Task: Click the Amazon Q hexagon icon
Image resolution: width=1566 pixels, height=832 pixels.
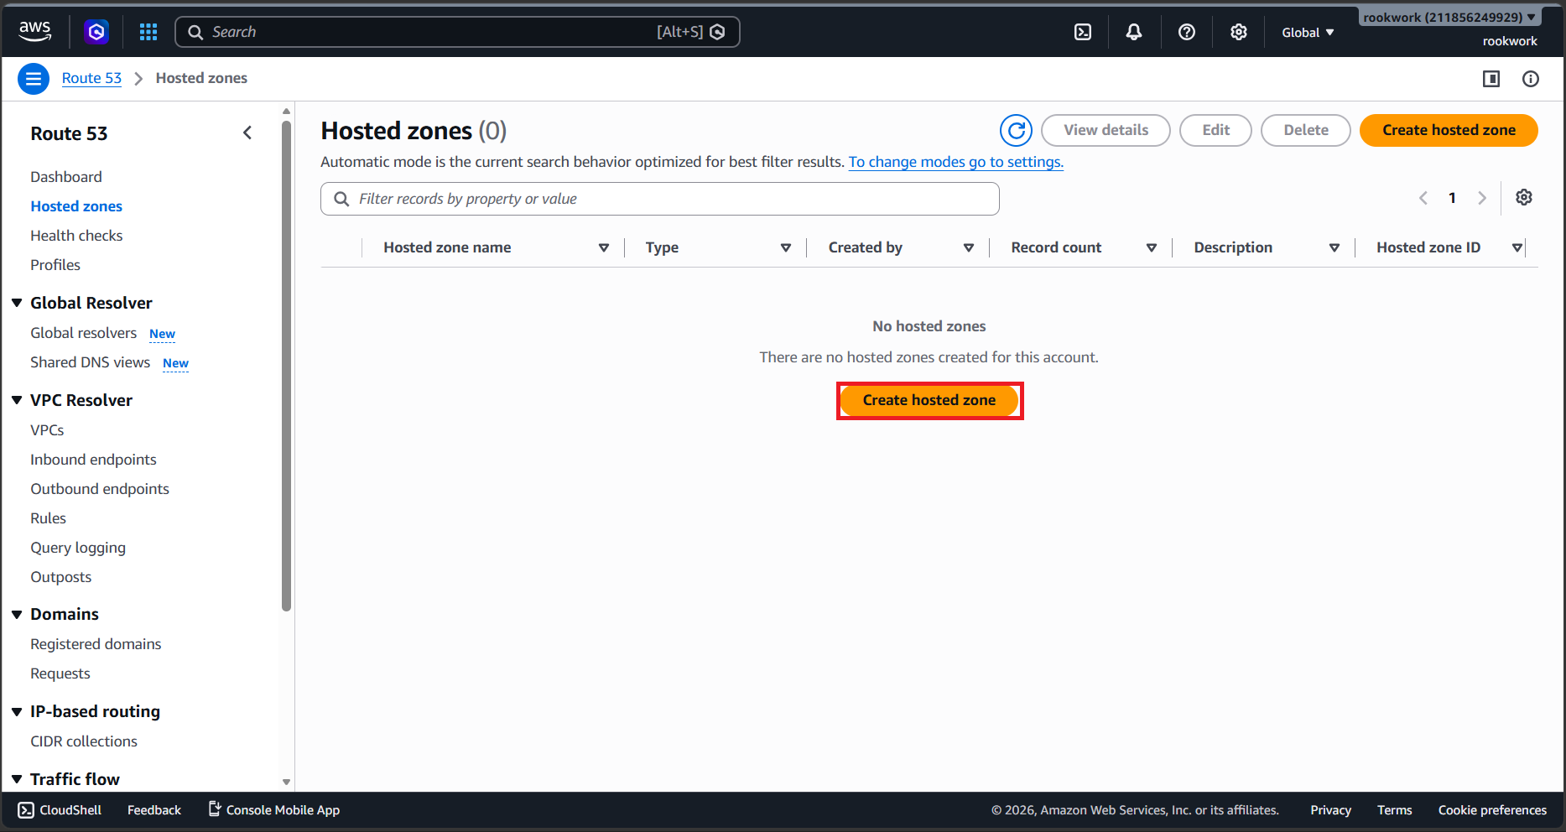Action: [x=96, y=32]
